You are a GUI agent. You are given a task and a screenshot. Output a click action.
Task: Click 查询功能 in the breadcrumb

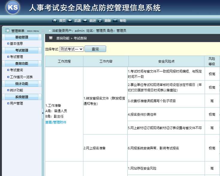(x=63, y=38)
